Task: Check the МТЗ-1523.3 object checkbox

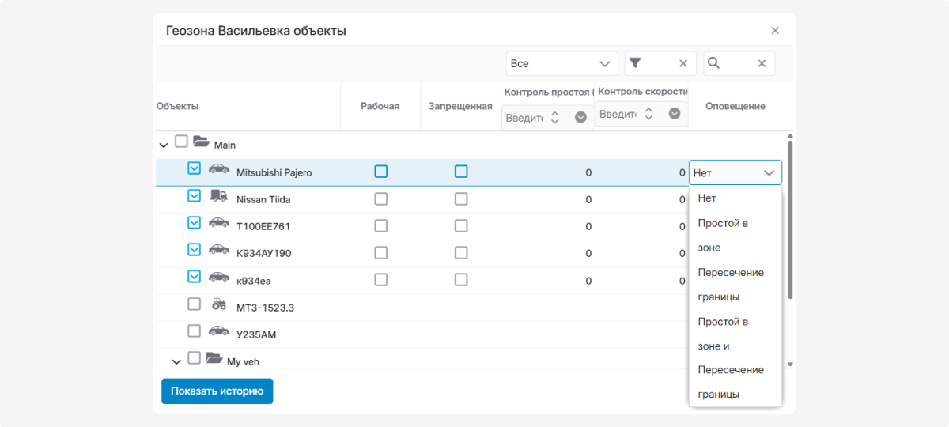Action: click(194, 304)
